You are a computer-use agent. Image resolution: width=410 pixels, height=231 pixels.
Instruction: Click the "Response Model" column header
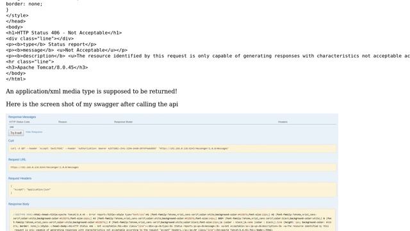(x=123, y=122)
